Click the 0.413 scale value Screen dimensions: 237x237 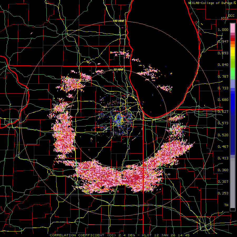coord(223,158)
